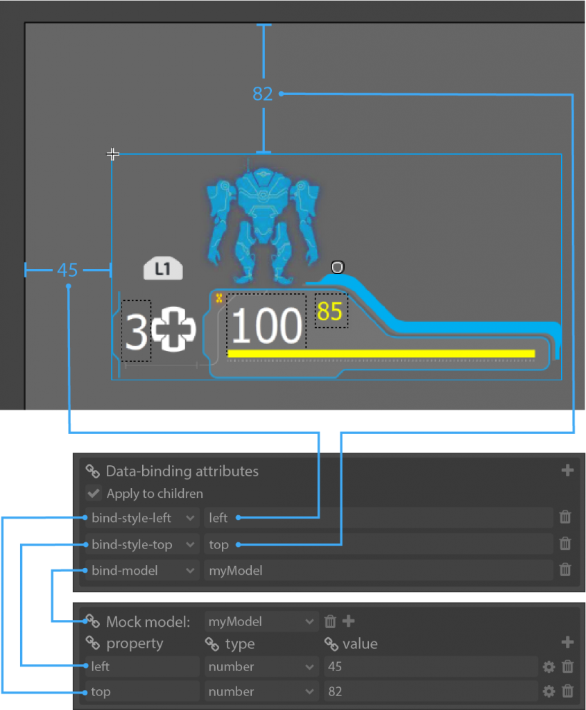Open settings for the left property
Image resolution: width=586 pixels, height=710 pixels.
[x=549, y=667]
